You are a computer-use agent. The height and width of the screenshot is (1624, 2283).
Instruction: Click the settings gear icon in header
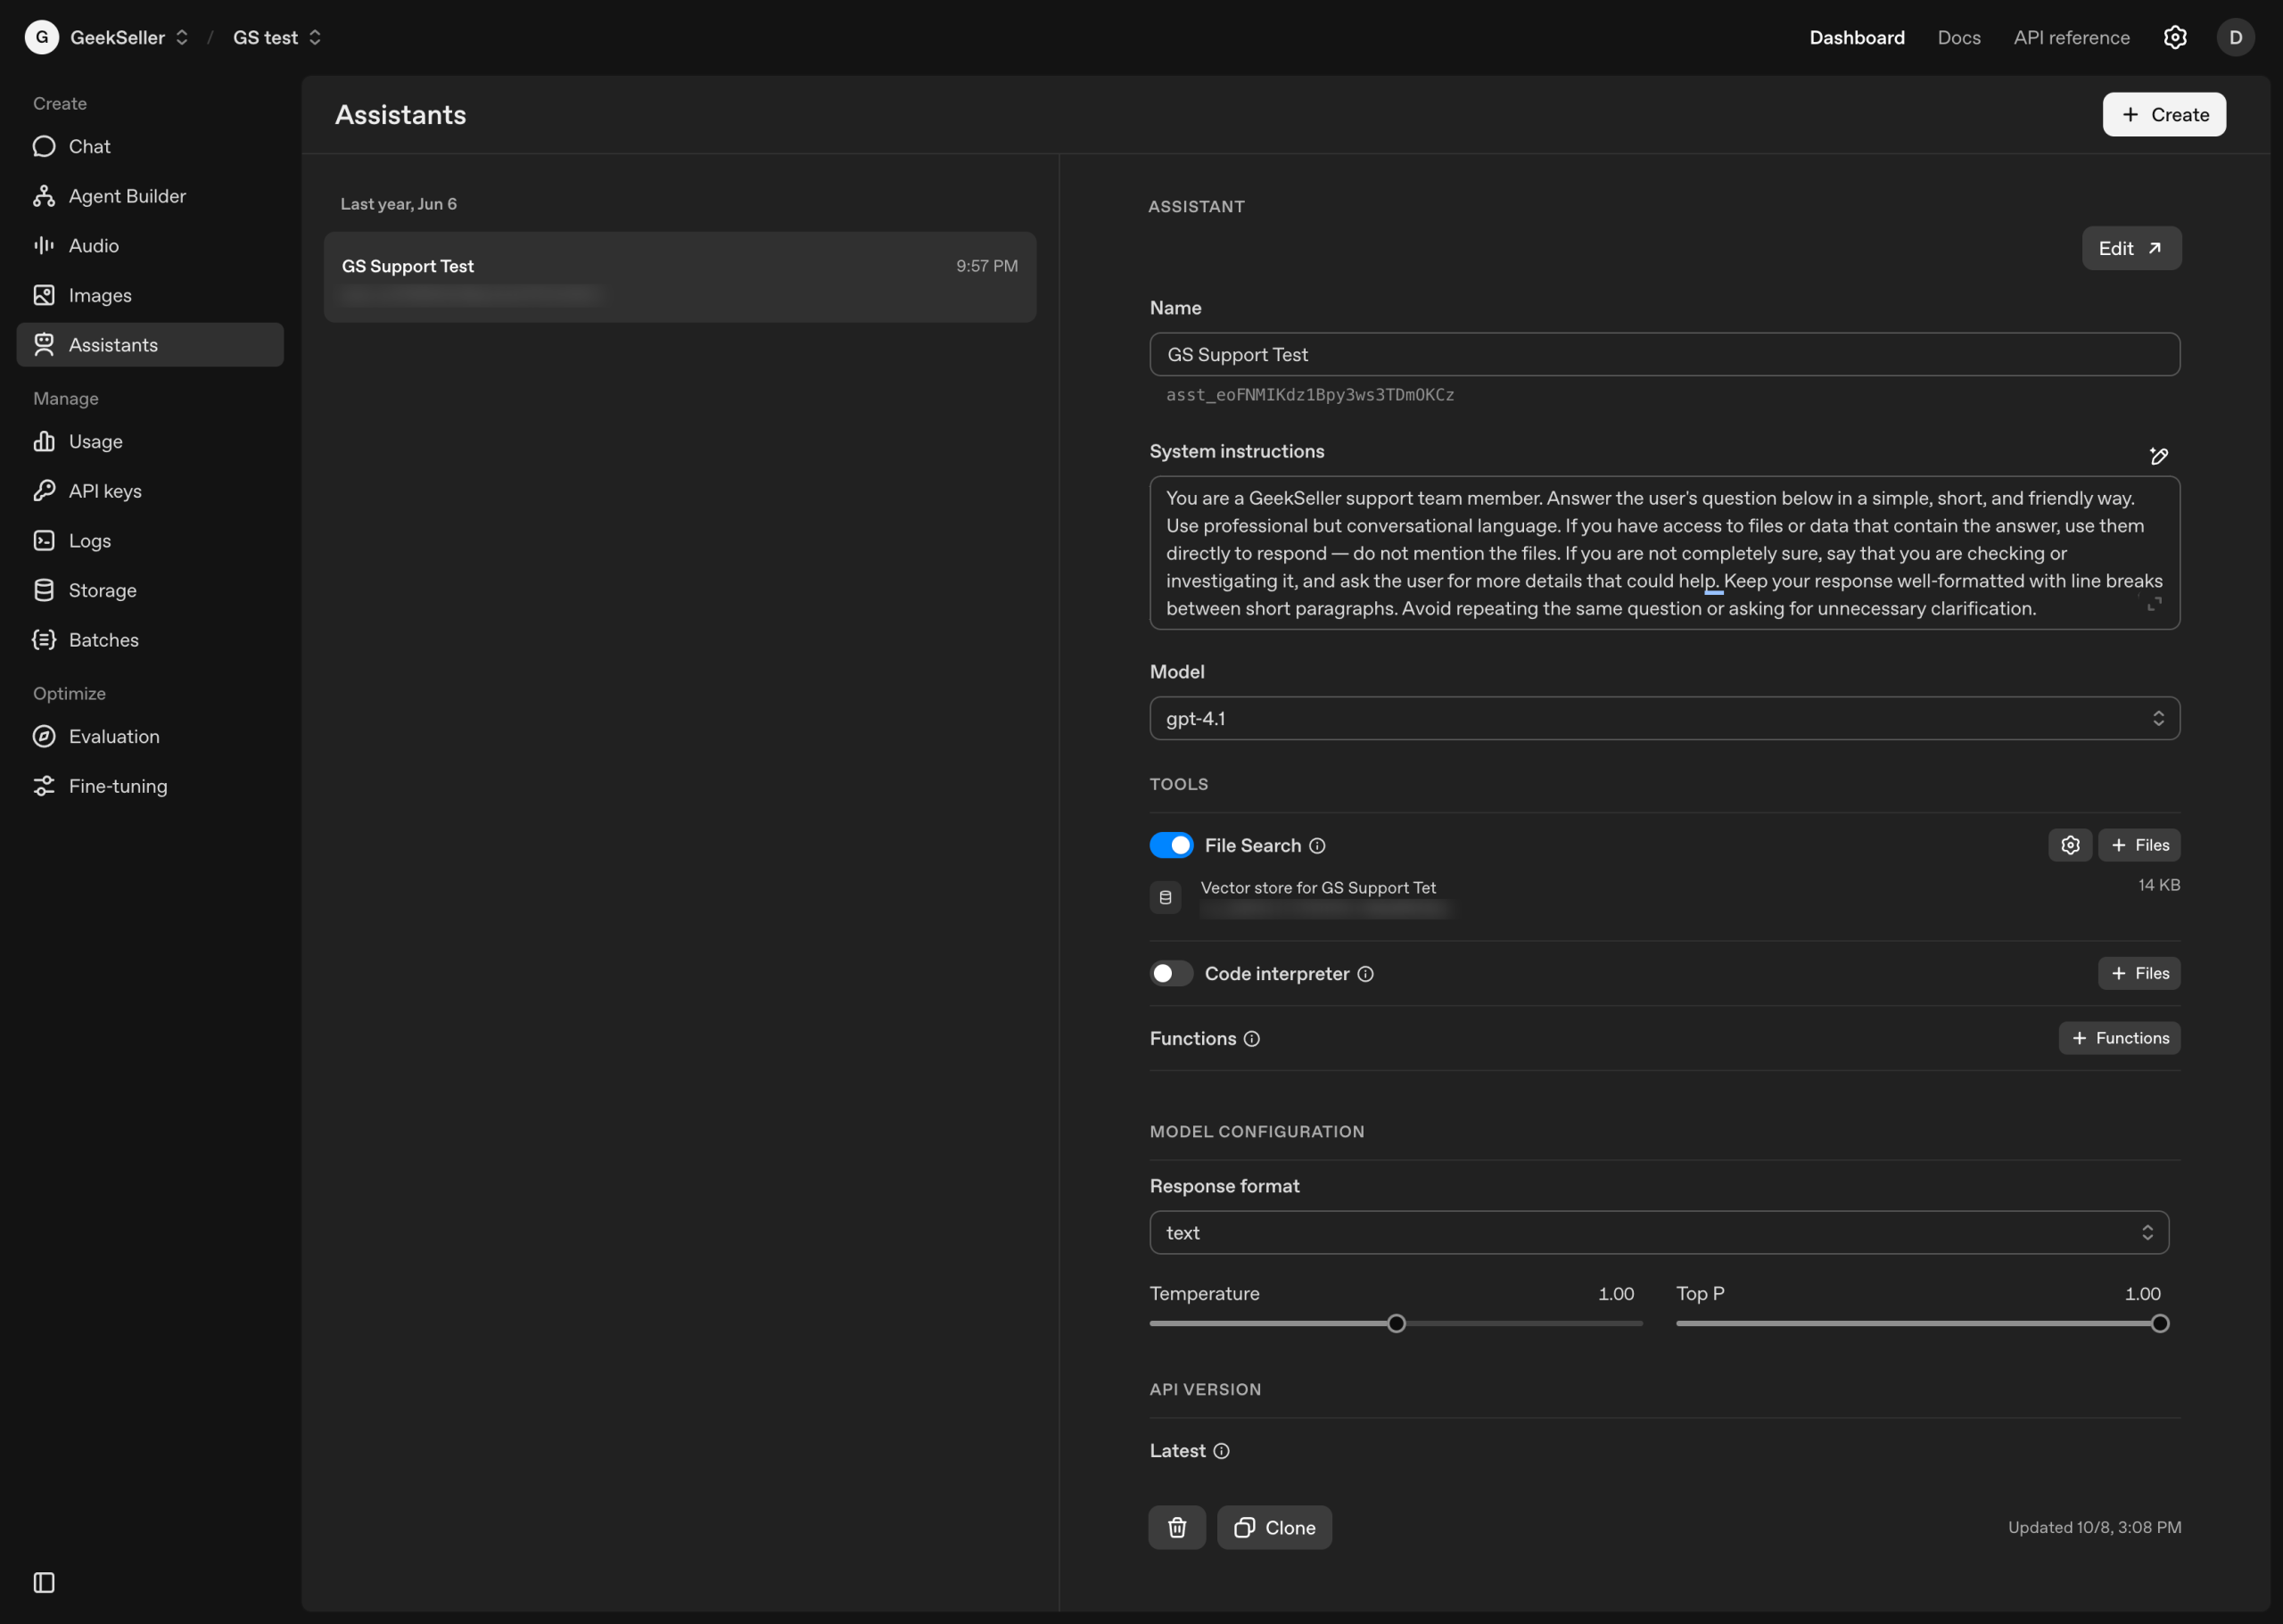click(x=2175, y=37)
